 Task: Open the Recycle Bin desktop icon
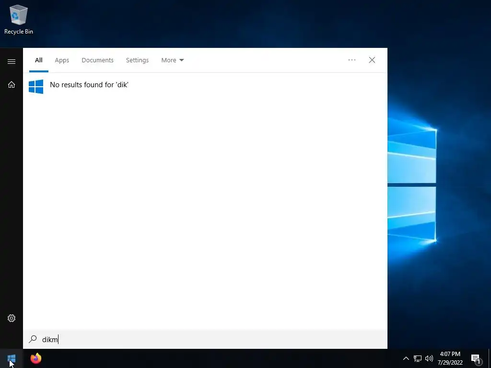[19, 19]
